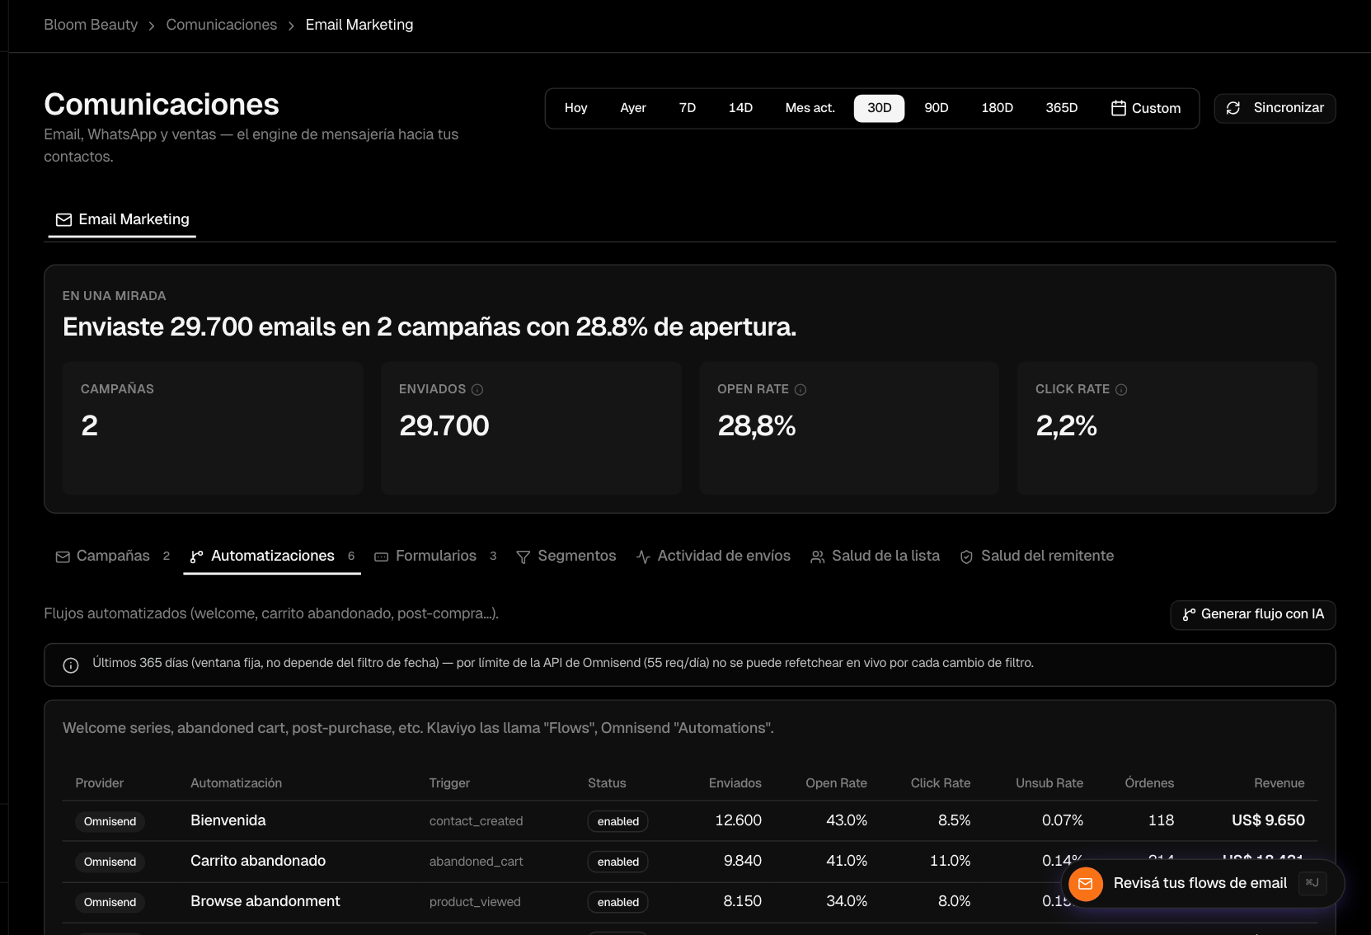The width and height of the screenshot is (1371, 935).
Task: Switch to the Segmentos tab
Action: pos(566,557)
